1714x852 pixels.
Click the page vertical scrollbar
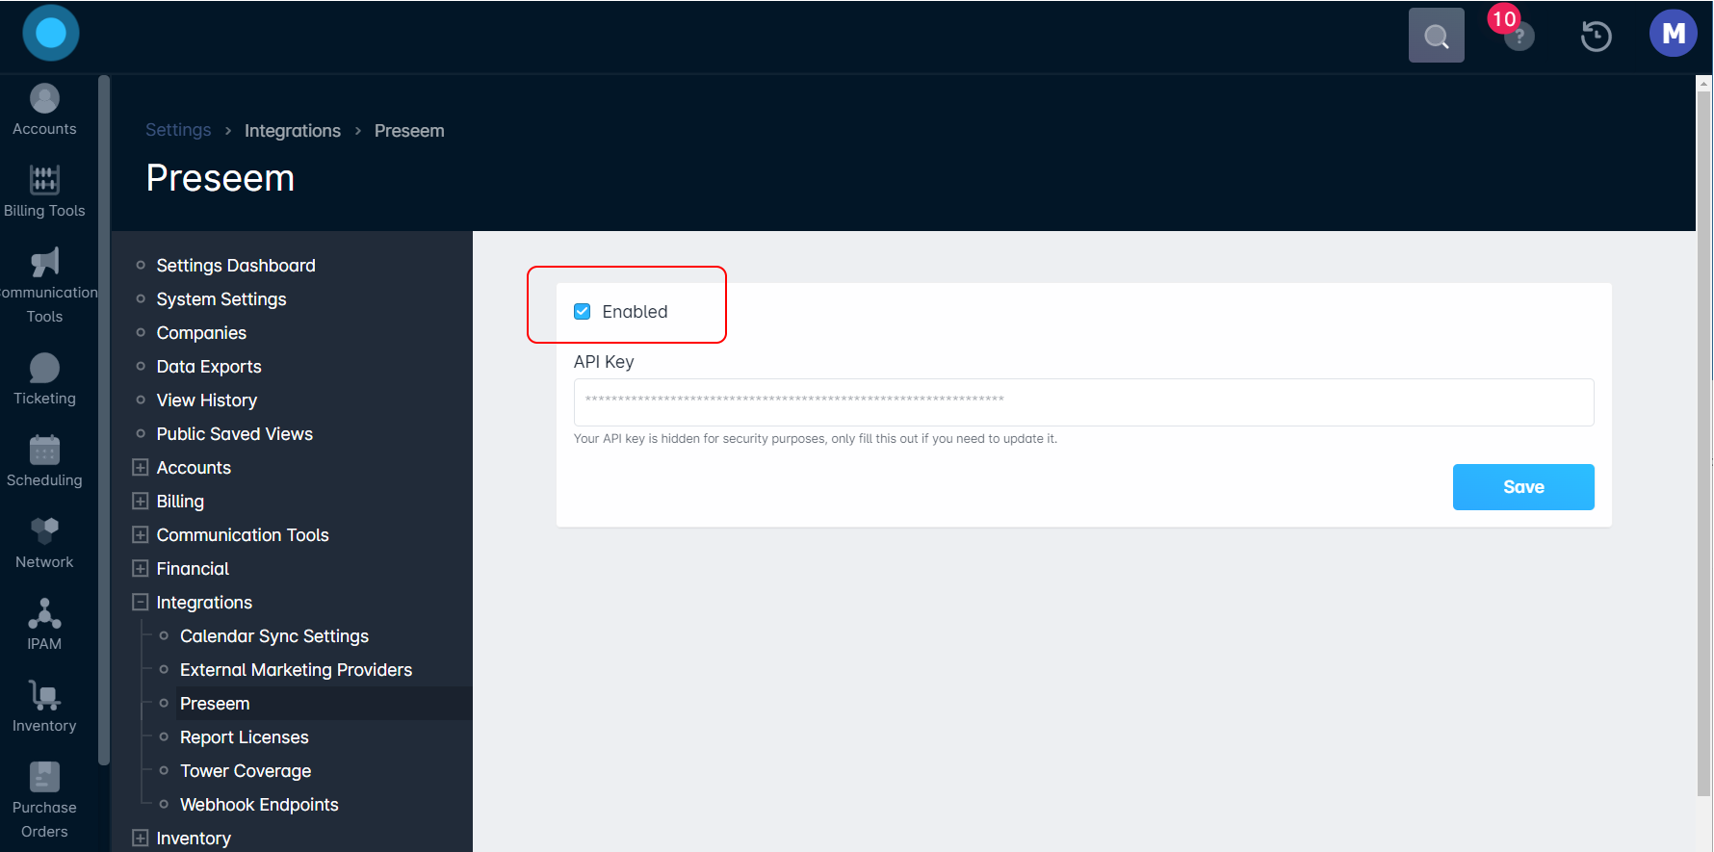click(1704, 443)
